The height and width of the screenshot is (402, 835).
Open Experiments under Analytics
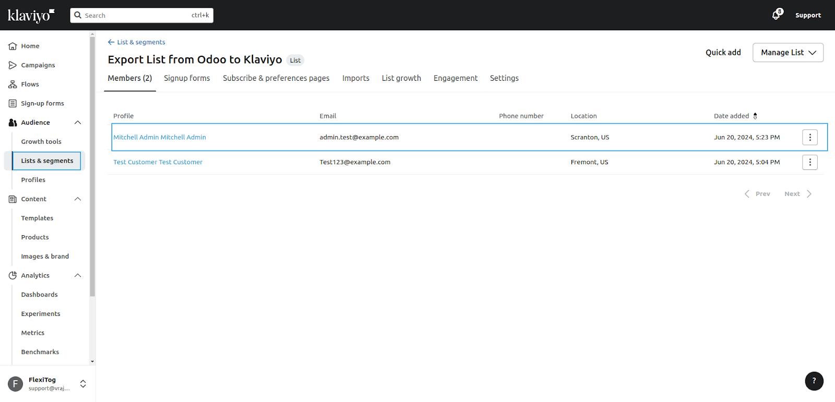point(41,314)
